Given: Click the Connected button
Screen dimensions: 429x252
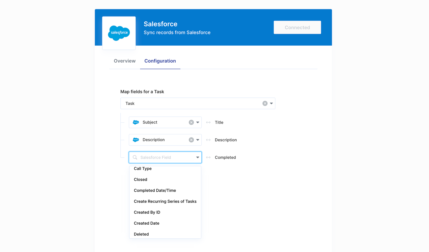Looking at the screenshot, I should 297,27.
